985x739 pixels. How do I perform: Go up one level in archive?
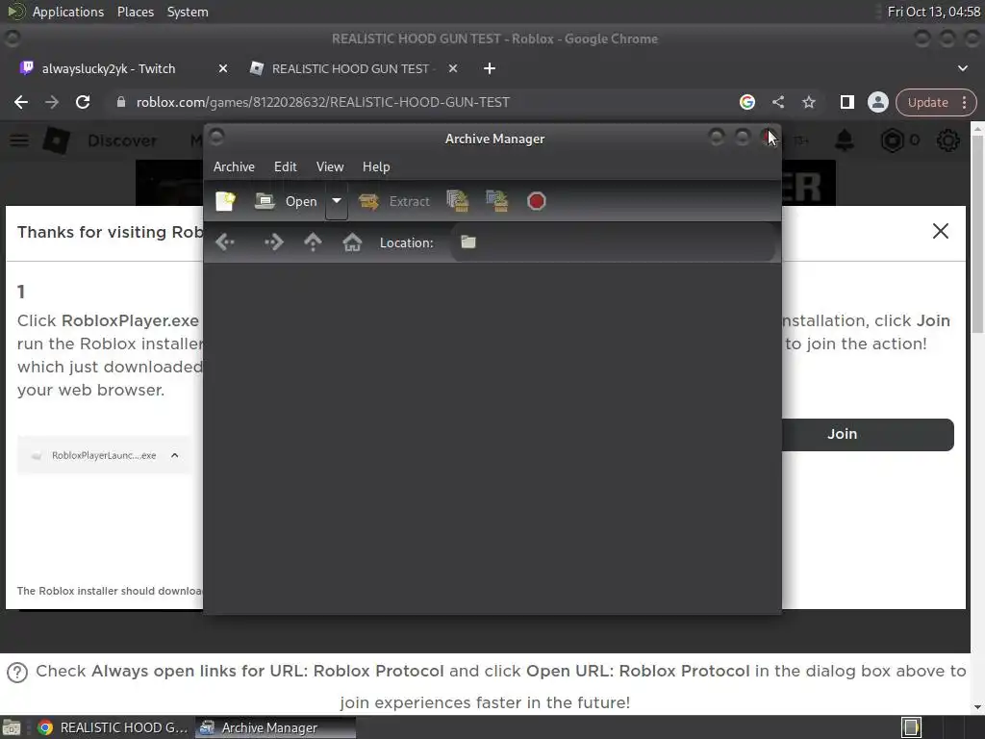point(313,242)
